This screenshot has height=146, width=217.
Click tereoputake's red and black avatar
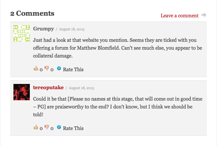(22, 92)
